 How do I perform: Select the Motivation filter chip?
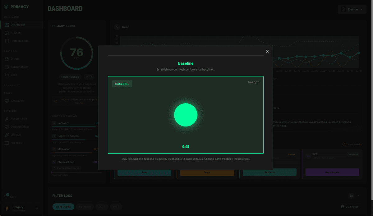pyautogui.click(x=85, y=207)
